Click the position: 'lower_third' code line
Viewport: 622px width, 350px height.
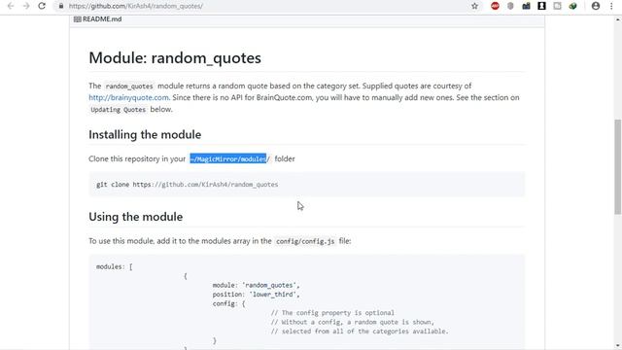pyautogui.click(x=256, y=295)
